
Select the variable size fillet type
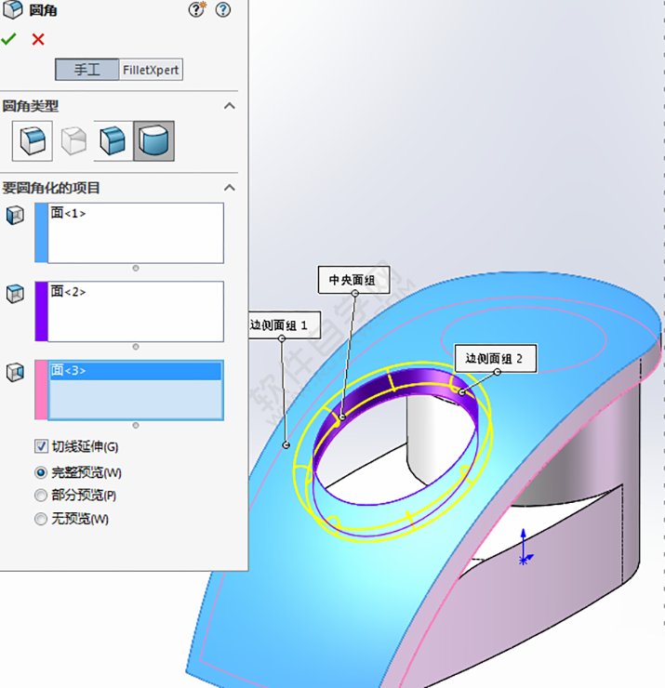[x=73, y=140]
